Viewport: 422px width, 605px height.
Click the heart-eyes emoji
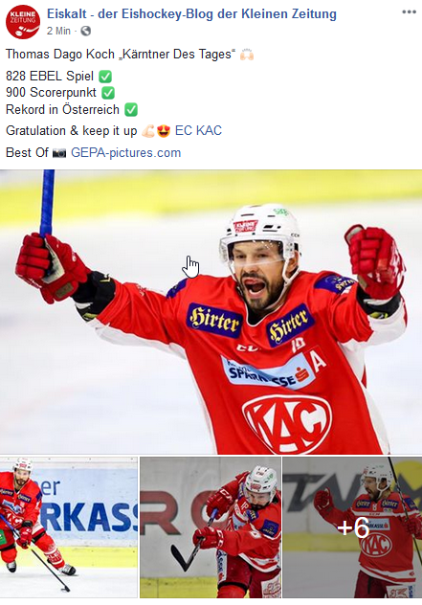(164, 131)
